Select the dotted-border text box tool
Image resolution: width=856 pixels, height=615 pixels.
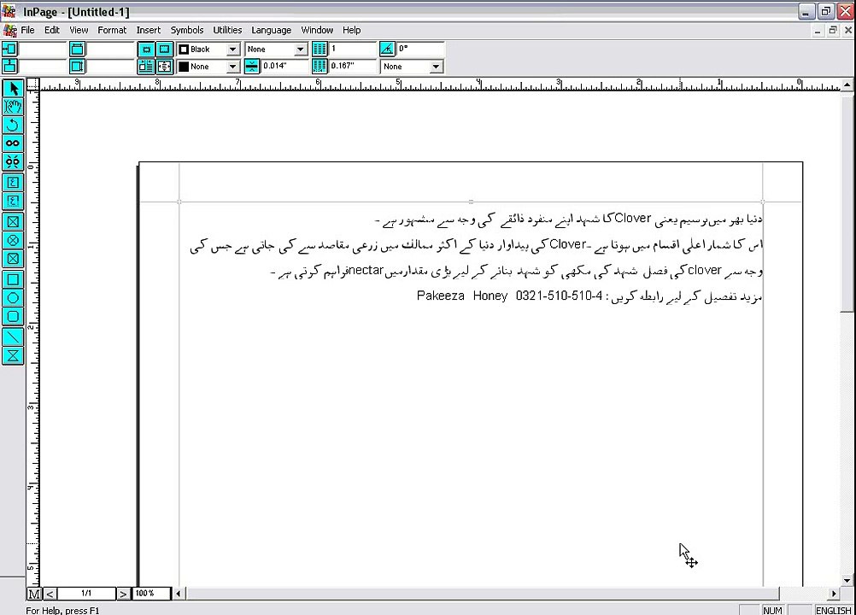pyautogui.click(x=13, y=201)
